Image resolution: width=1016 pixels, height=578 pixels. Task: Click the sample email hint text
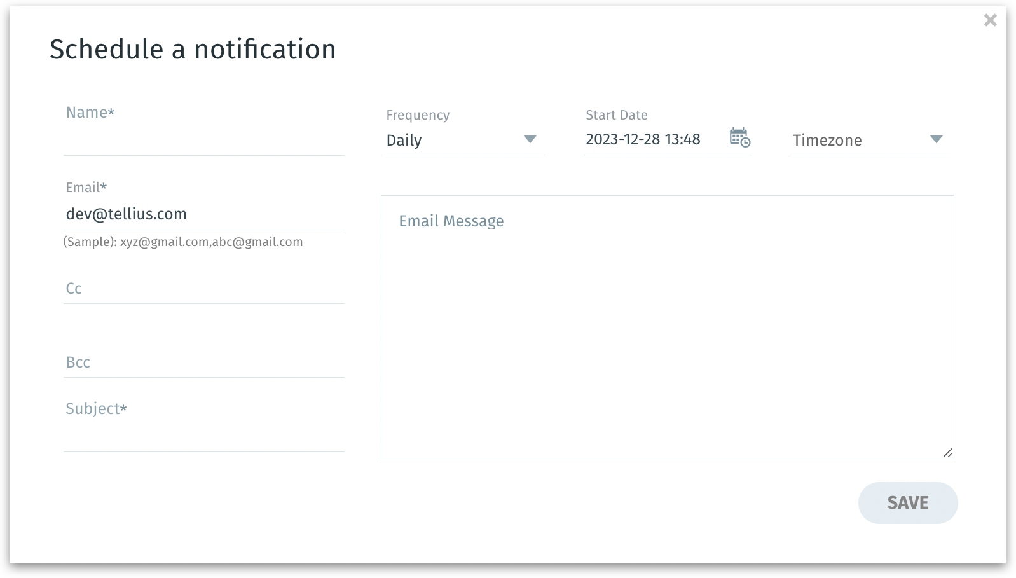183,242
